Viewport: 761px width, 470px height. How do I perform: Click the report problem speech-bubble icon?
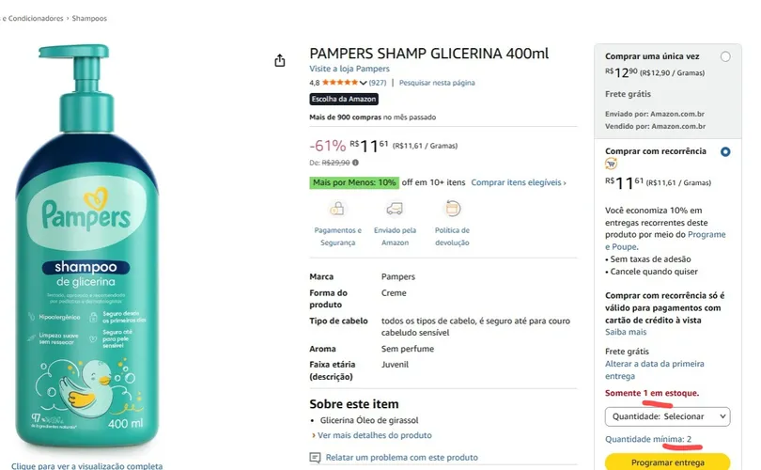click(315, 458)
